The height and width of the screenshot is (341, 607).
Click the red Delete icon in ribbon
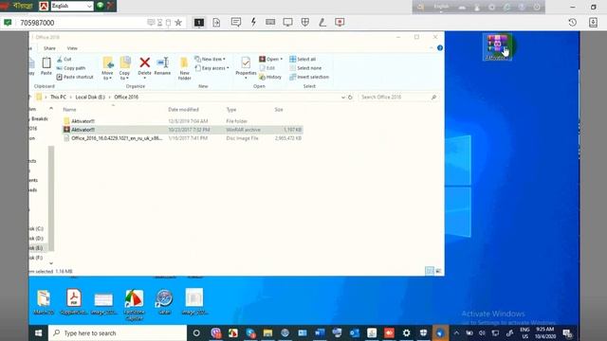coord(144,65)
